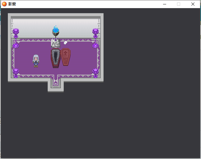Click the blue flame brazier

tap(56, 31)
